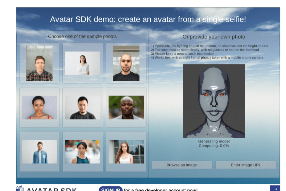
Task: Choose the woman in teal top street photo
Action: (83, 151)
